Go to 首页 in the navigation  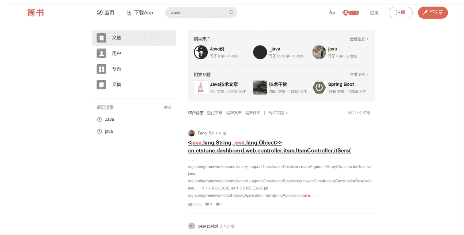pyautogui.click(x=106, y=13)
